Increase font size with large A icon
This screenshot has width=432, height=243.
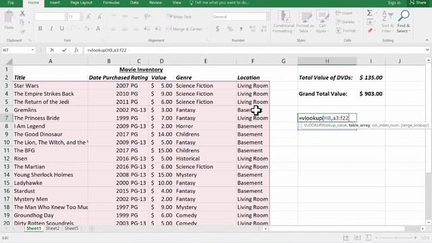[x=88, y=17]
